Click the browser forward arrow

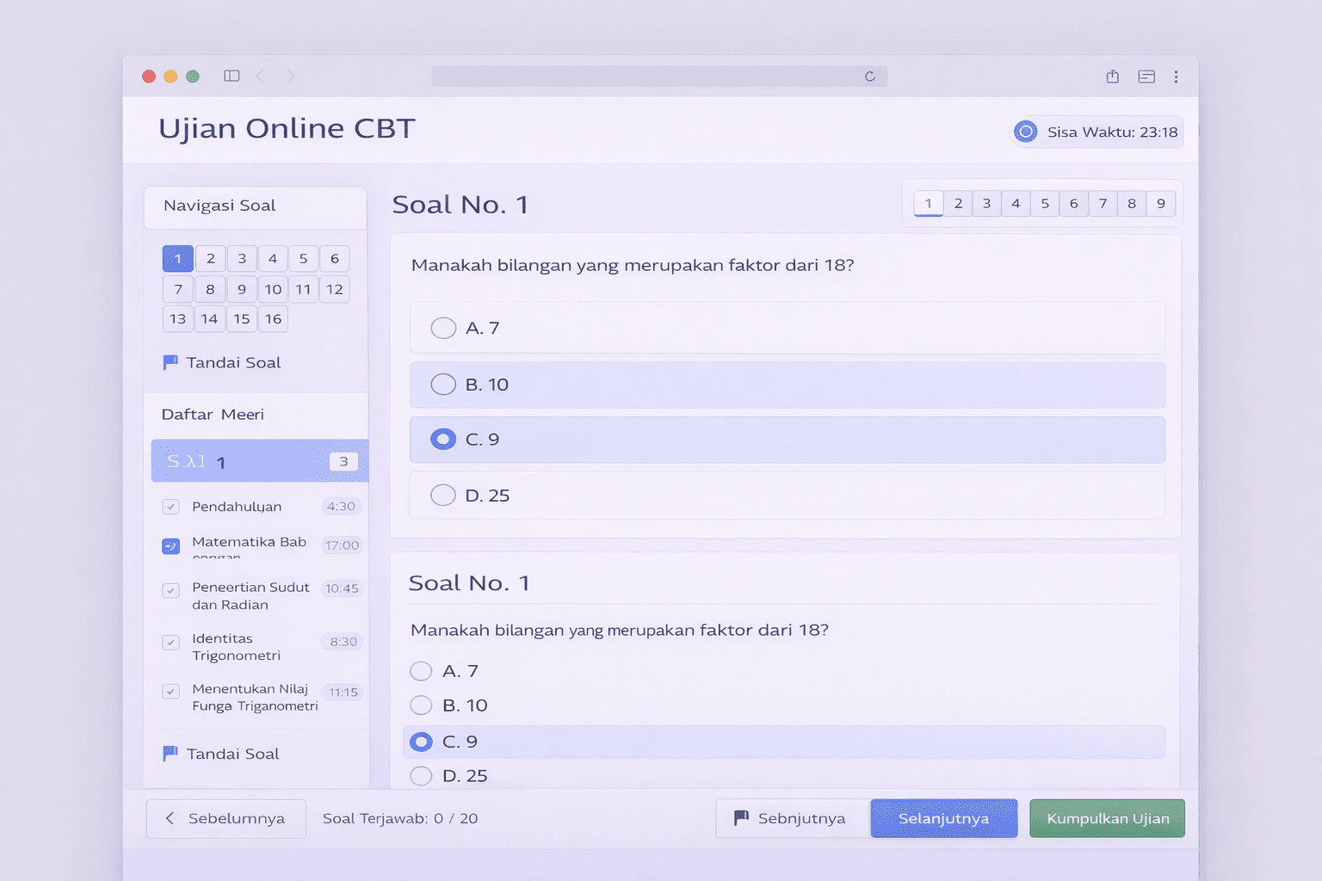(291, 76)
